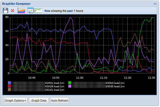
Task: Click the red legend swatch for 63028.load.1m
Action: pyautogui.click(x=9, y=86)
